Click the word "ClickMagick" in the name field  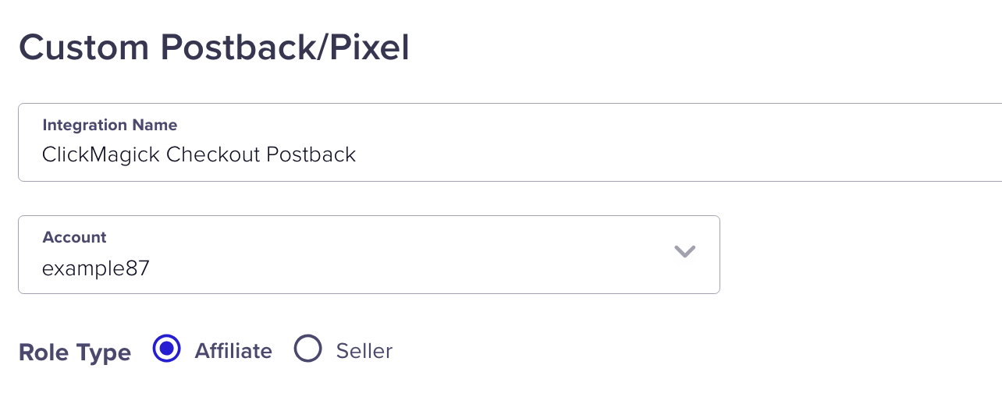pyautogui.click(x=101, y=154)
